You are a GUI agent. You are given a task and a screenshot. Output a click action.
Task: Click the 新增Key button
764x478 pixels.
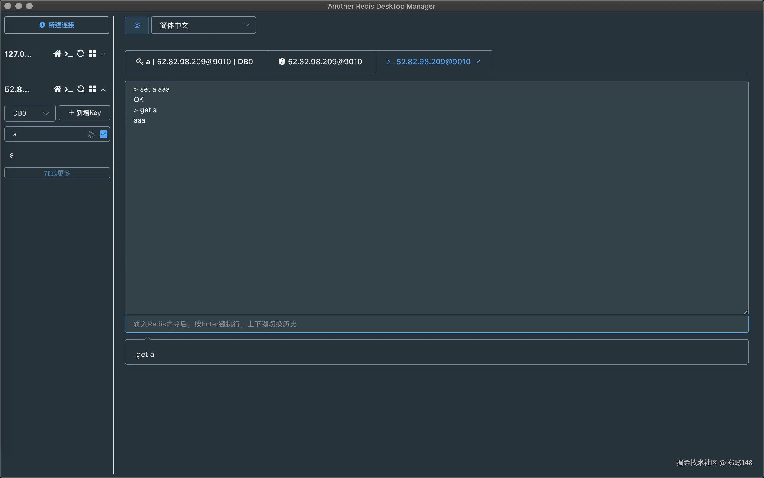[85, 113]
